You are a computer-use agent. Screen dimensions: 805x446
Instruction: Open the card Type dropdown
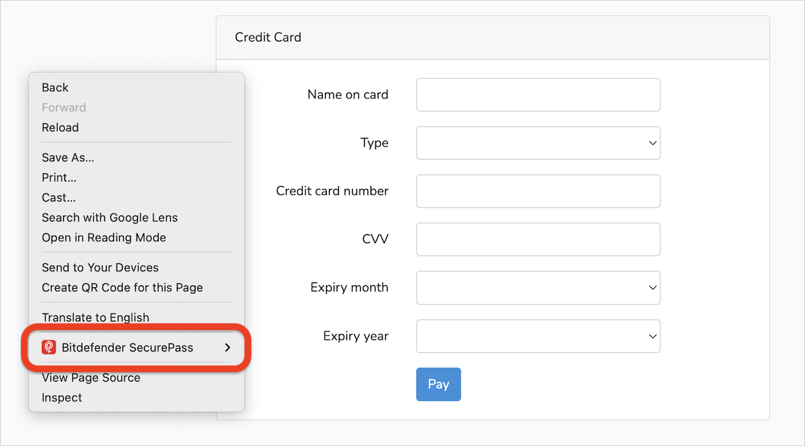click(x=538, y=143)
